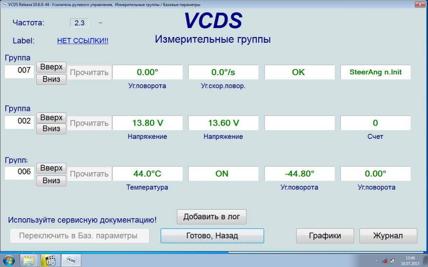Open Журнал button
428x267 pixels.
388,236
